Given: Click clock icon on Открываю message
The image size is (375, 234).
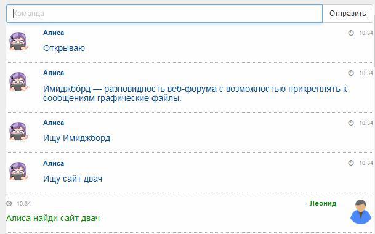Looking at the screenshot, I should (351, 33).
